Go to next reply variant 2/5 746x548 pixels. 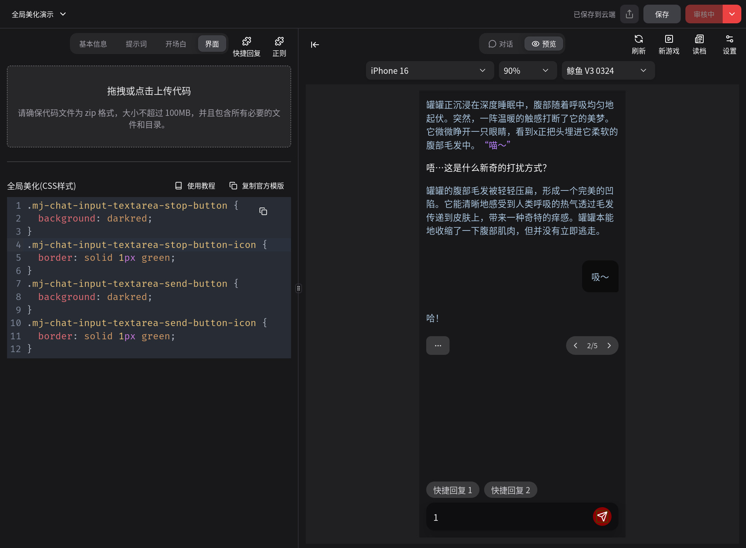609,346
